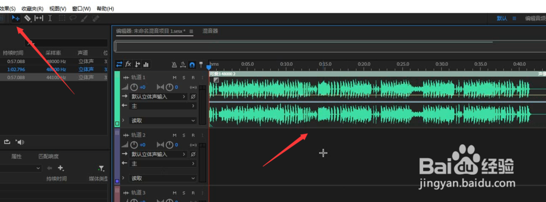Arm 轨道 3 for record
This screenshot has width=546, height=202.
(x=193, y=193)
